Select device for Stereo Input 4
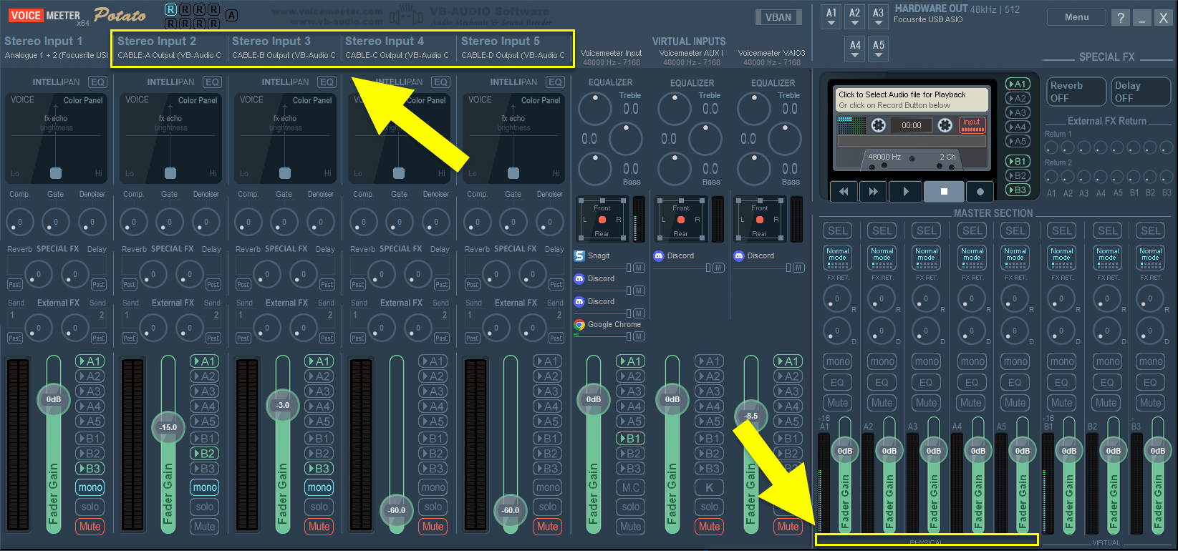Viewport: 1178px width, 551px height. coord(397,55)
